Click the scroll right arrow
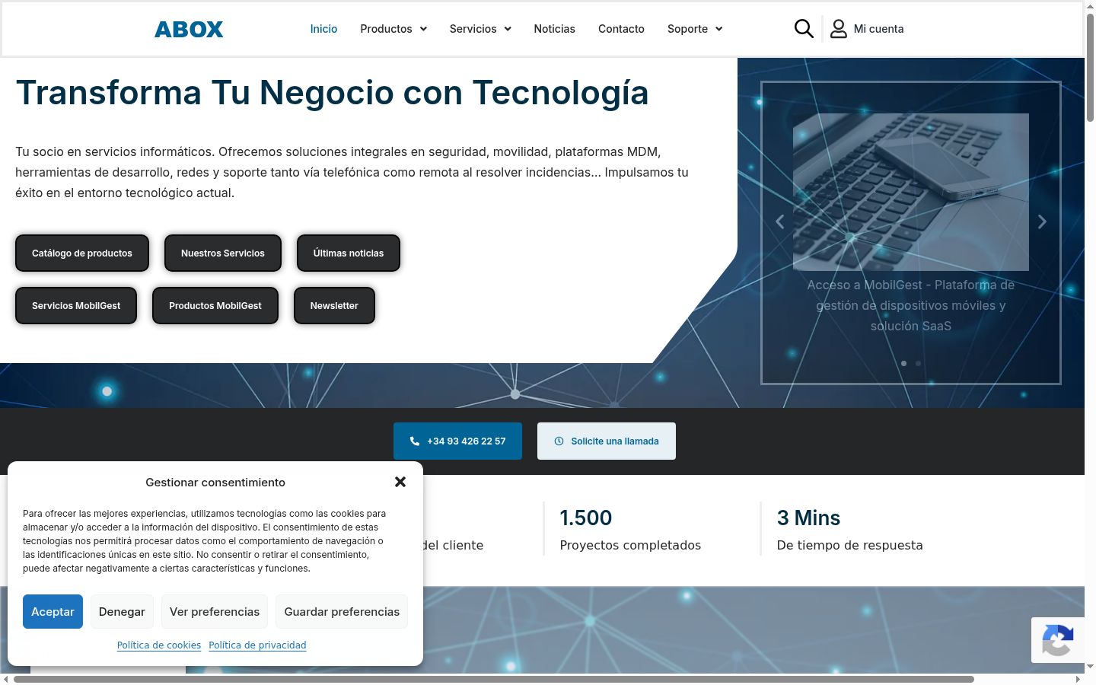Image resolution: width=1096 pixels, height=685 pixels. pyautogui.click(x=1078, y=679)
